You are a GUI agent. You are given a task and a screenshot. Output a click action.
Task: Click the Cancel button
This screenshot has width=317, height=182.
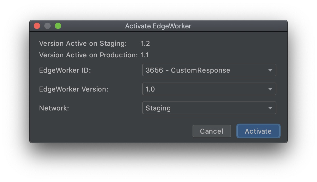[x=212, y=131]
